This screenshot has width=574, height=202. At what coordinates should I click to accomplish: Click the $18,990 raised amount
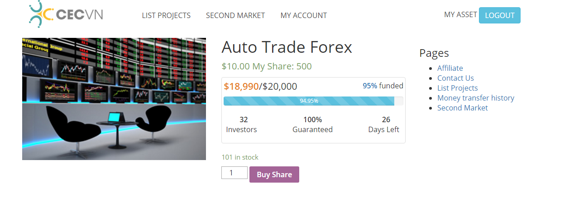pyautogui.click(x=241, y=86)
